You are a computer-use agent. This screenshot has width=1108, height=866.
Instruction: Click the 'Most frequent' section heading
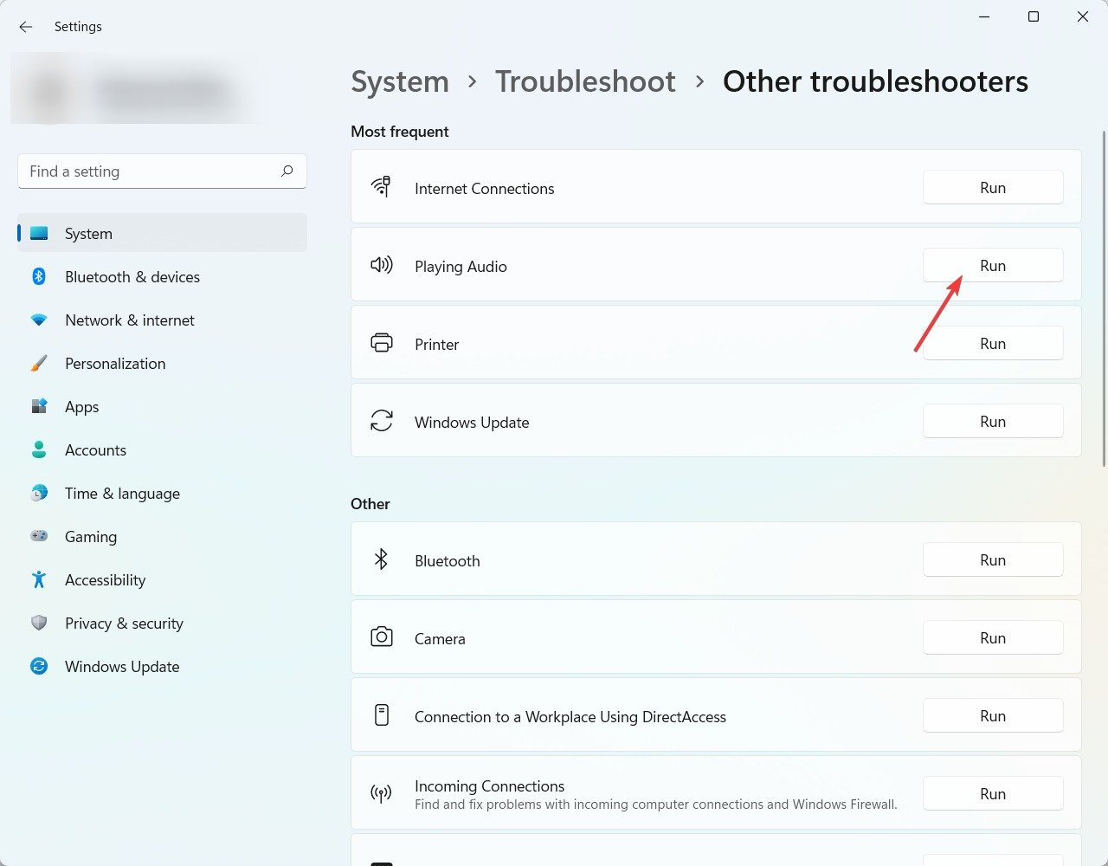point(400,132)
